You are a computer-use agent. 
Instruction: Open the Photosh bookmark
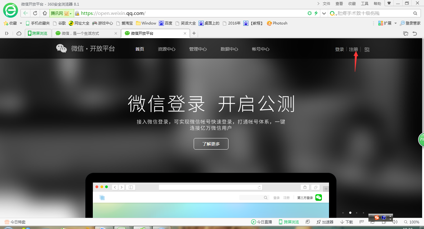coord(277,23)
